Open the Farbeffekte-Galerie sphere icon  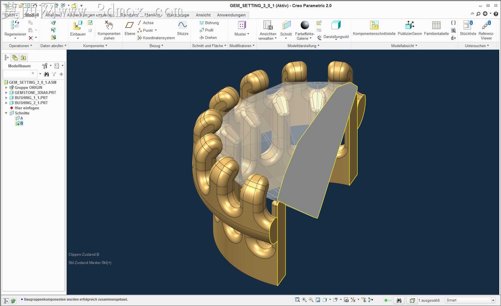tap(305, 25)
